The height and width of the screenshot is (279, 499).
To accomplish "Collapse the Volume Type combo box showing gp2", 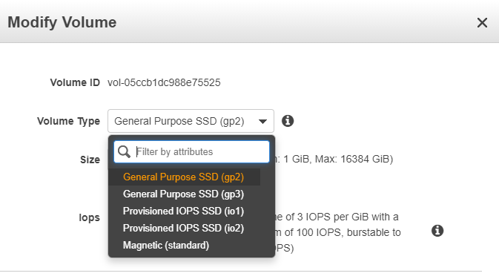I will [x=191, y=121].
